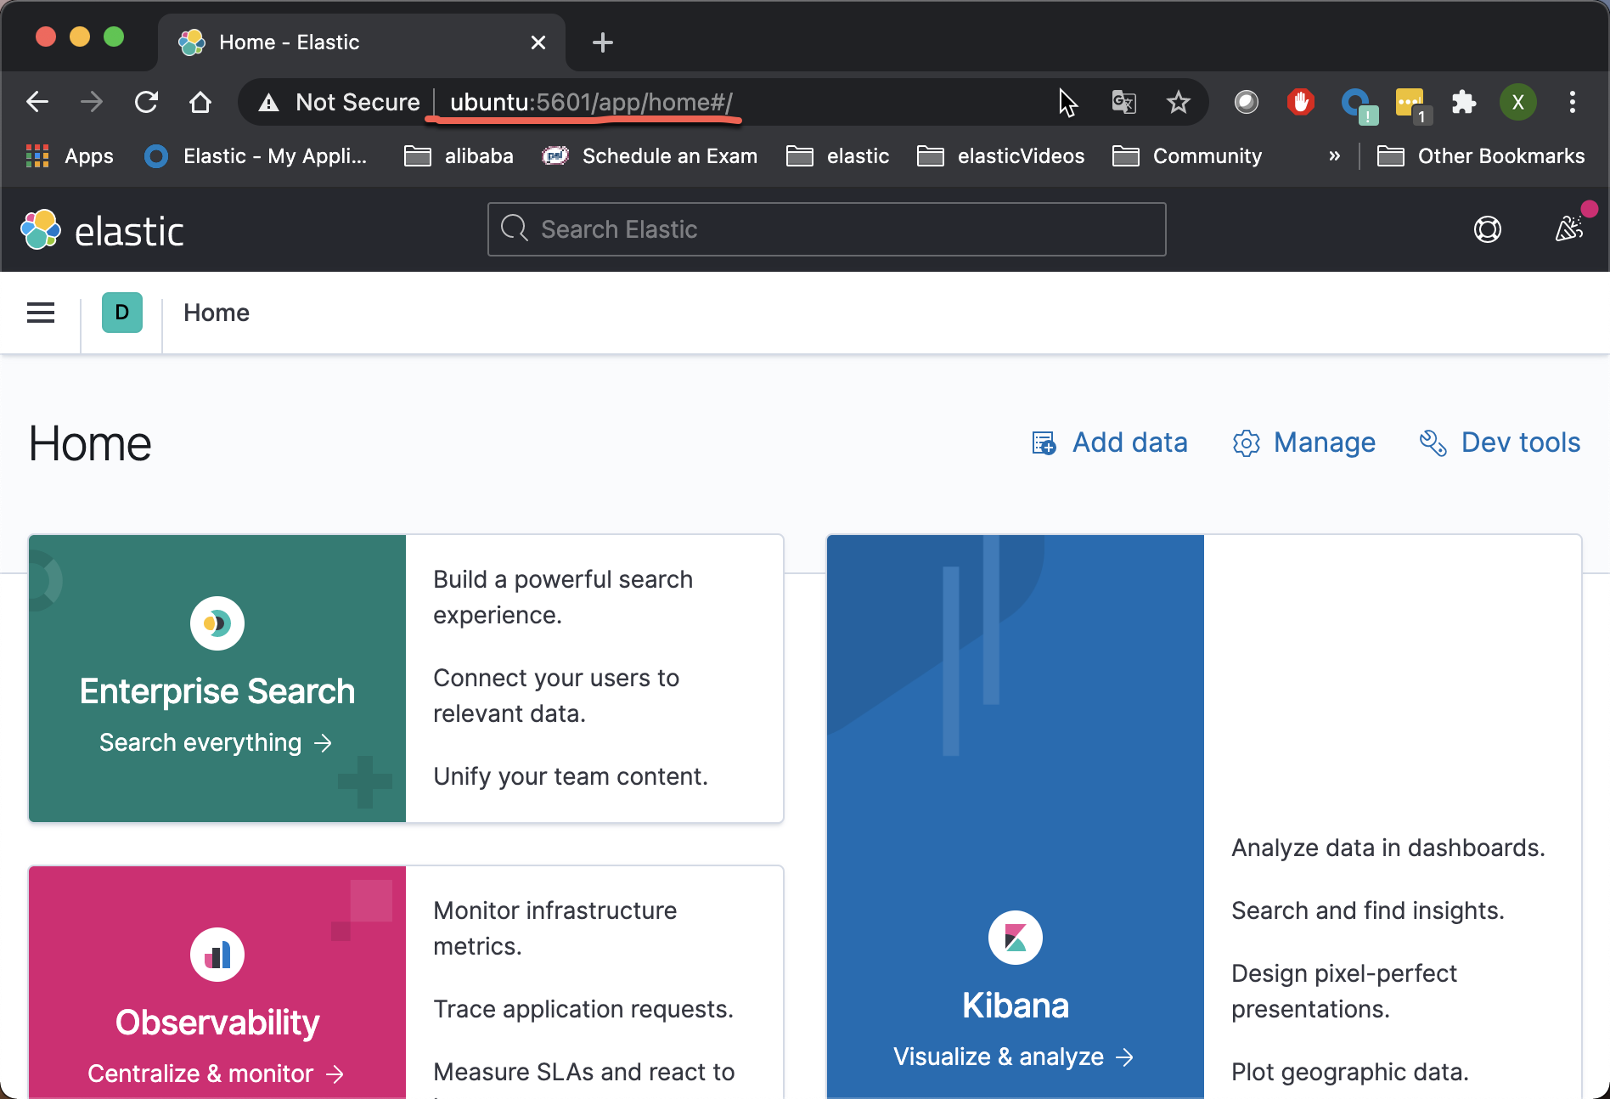Switch to the Home - Elastic tab
Viewport: 1610px width, 1099px height.
click(289, 42)
